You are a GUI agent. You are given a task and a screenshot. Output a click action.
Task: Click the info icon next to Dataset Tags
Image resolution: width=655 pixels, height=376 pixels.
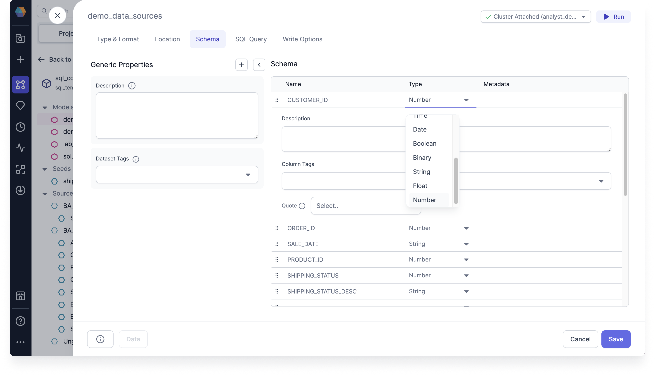(x=136, y=159)
